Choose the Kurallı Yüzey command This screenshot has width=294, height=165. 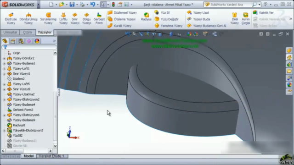[119, 26]
